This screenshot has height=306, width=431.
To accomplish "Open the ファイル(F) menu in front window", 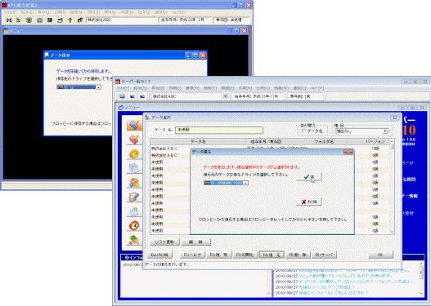I will (x=123, y=88).
